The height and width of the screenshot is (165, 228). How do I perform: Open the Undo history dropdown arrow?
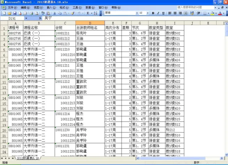coord(82,13)
